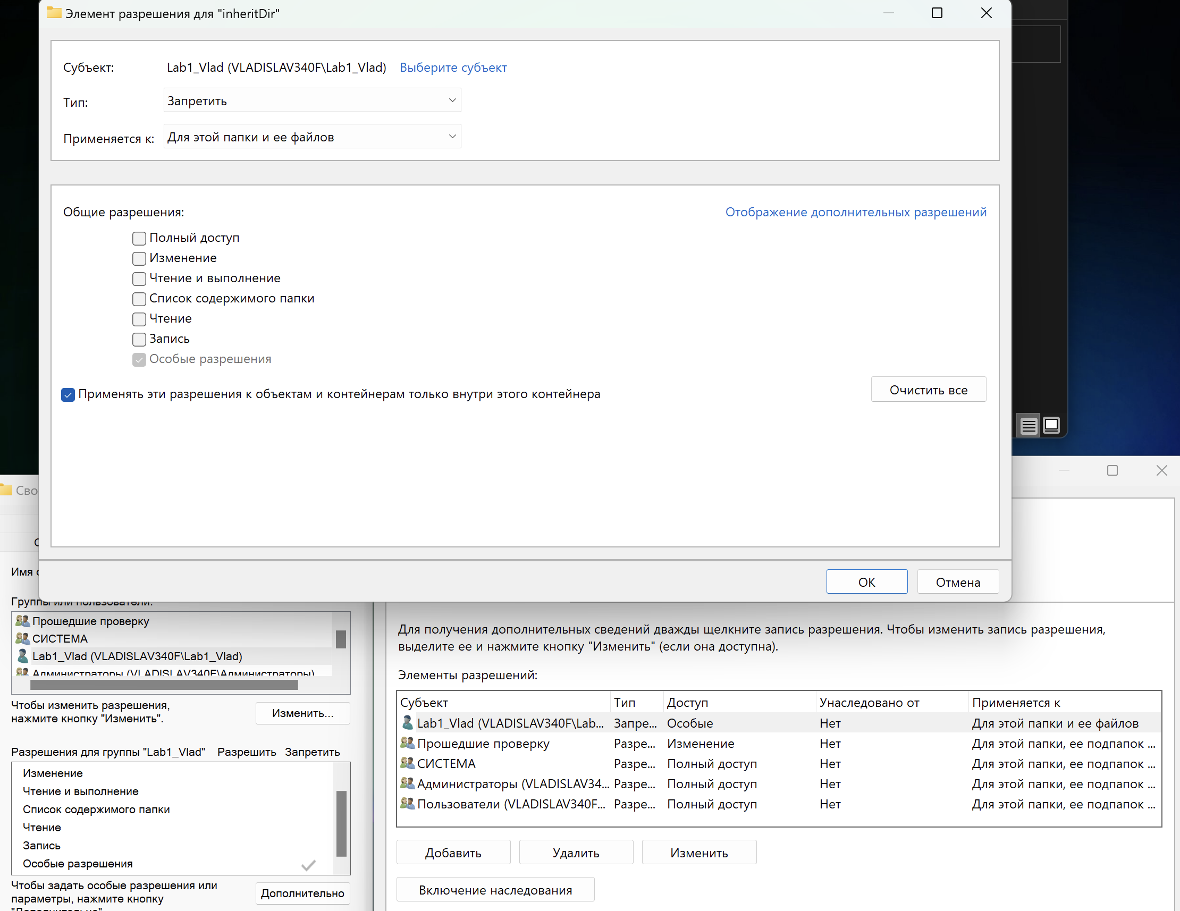Viewport: 1180px width, 911px height.
Task: Enable the Полный доступ checkbox
Action: click(x=139, y=238)
